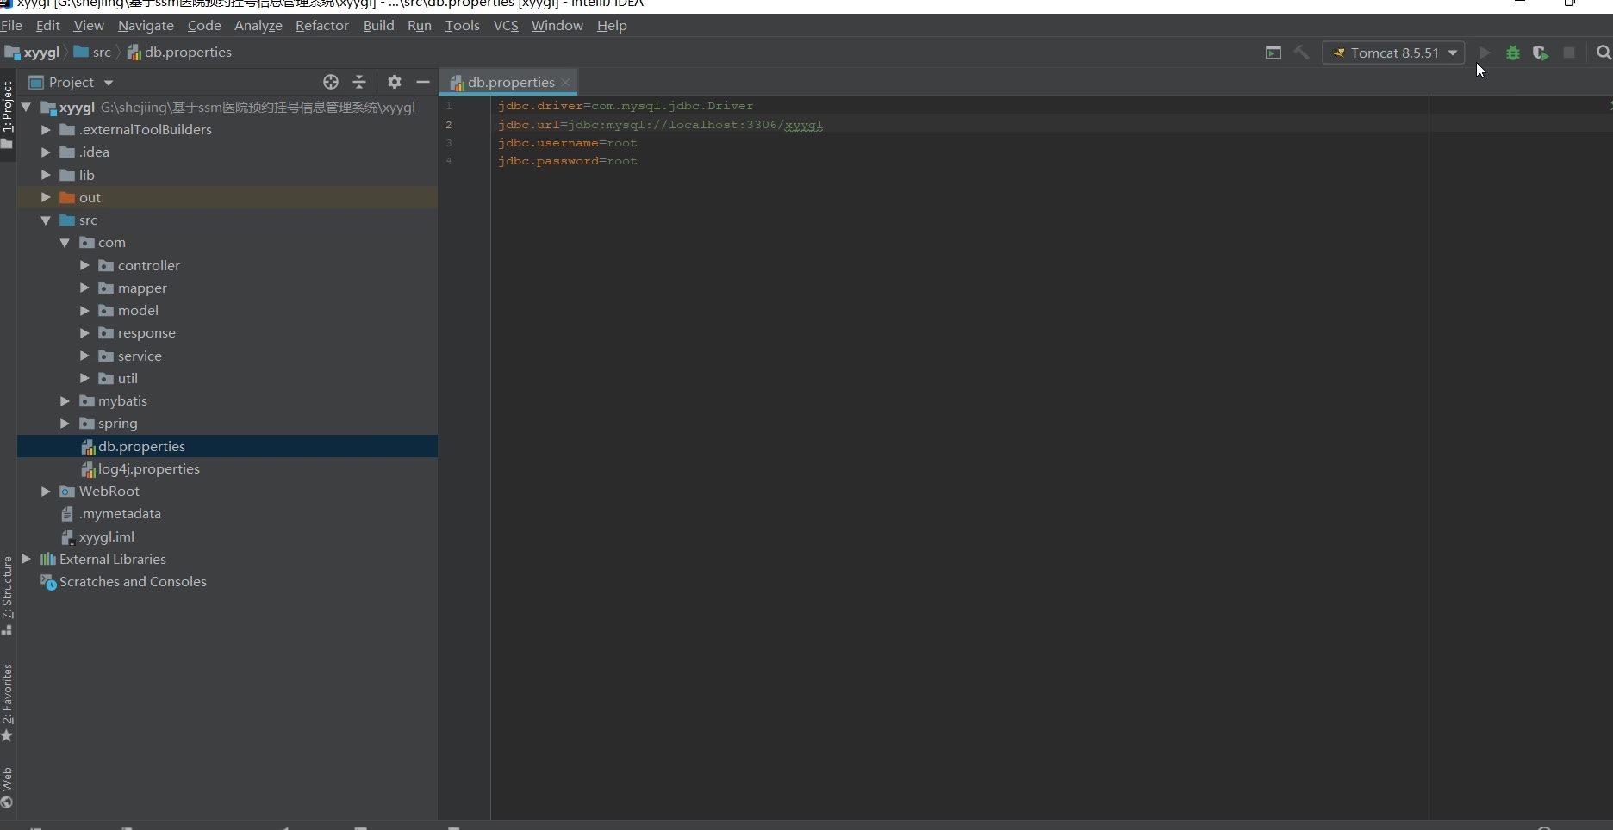Click the src breadcrumb in navigation bar

[x=101, y=53]
